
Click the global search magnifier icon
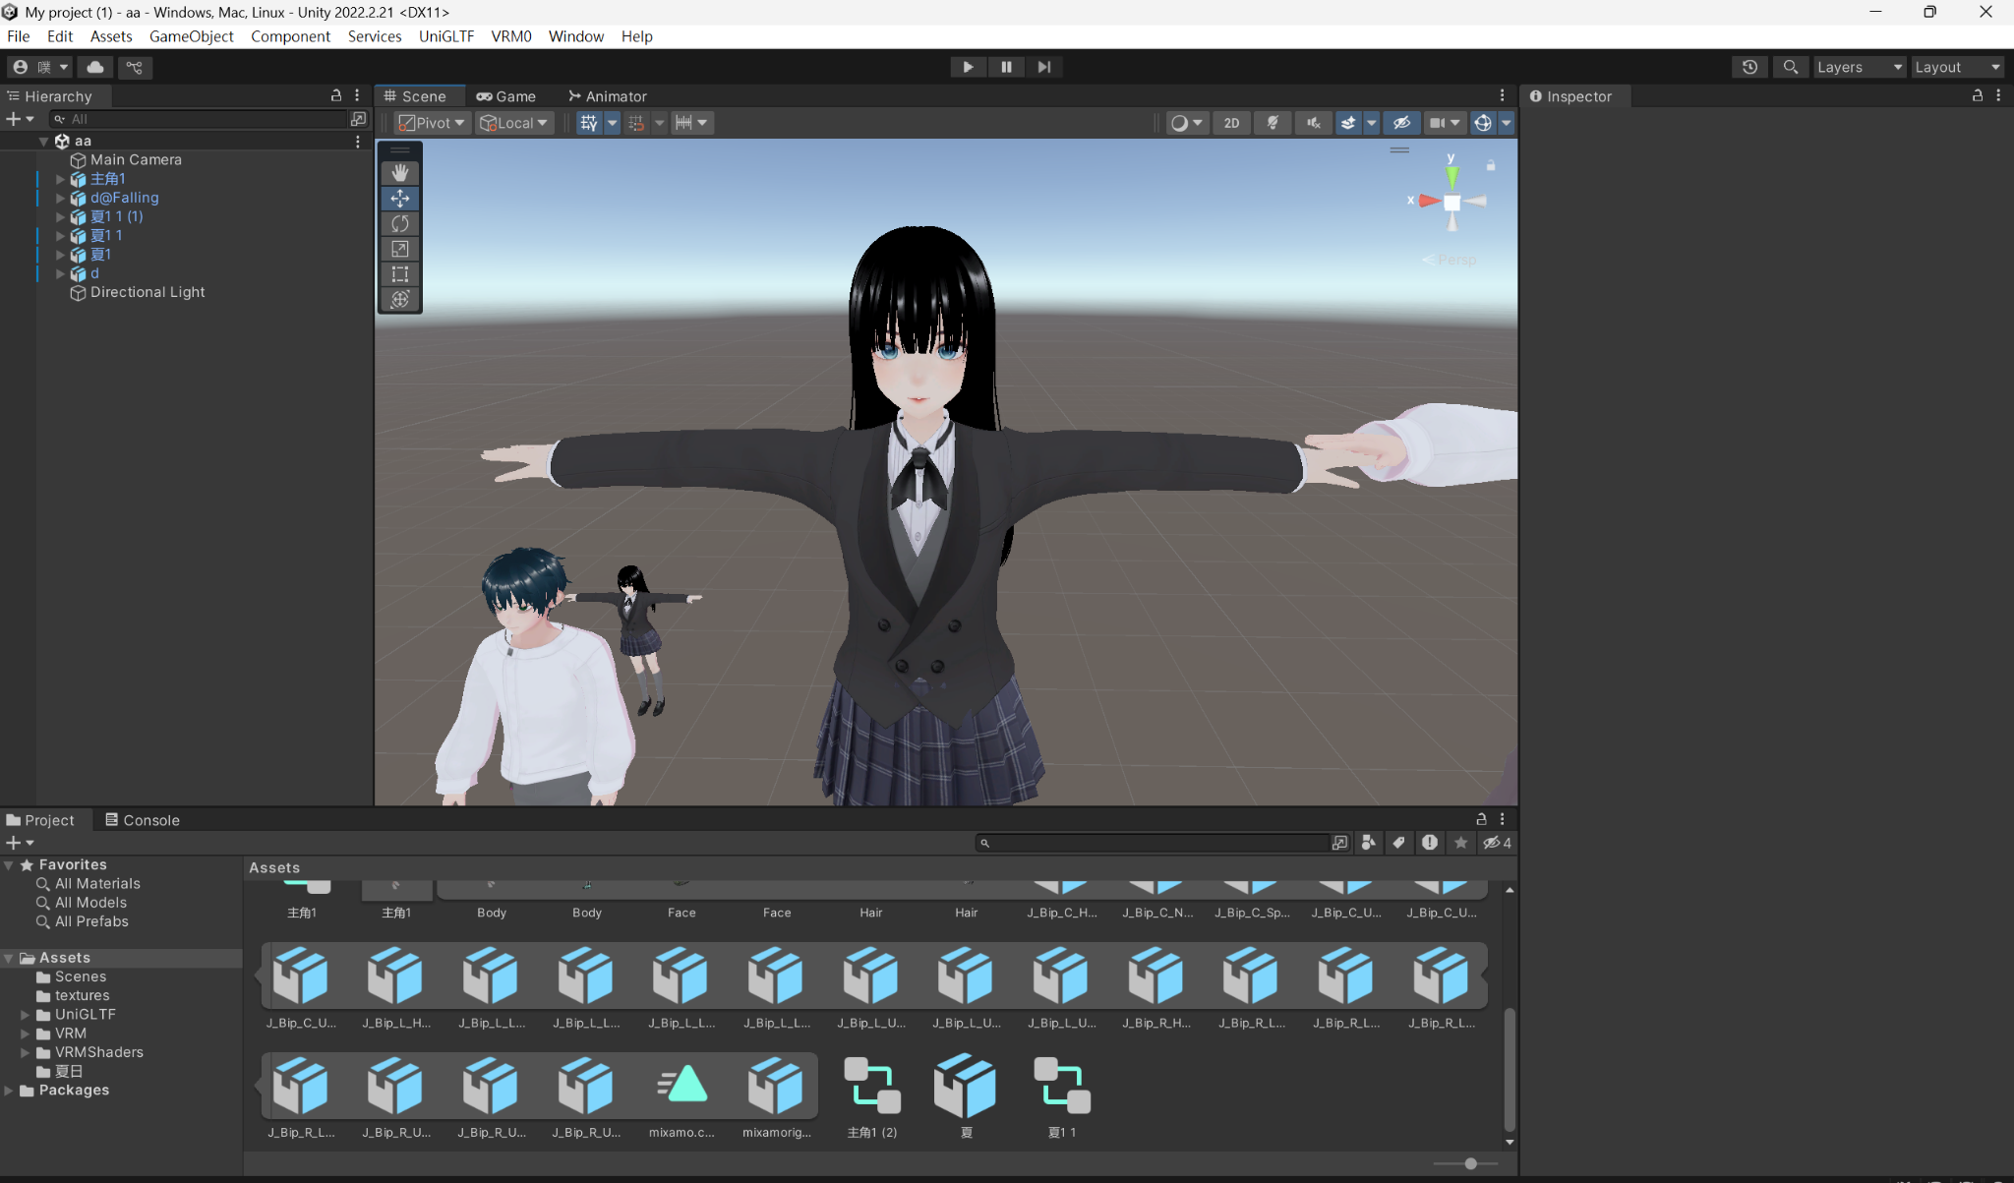click(x=1790, y=67)
